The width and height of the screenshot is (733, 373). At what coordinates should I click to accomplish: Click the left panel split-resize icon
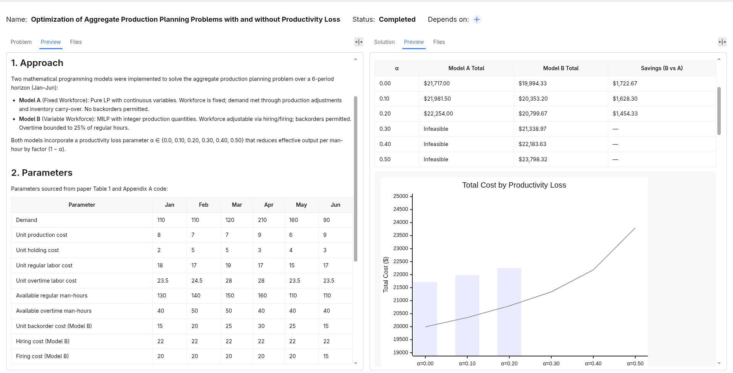coord(359,42)
